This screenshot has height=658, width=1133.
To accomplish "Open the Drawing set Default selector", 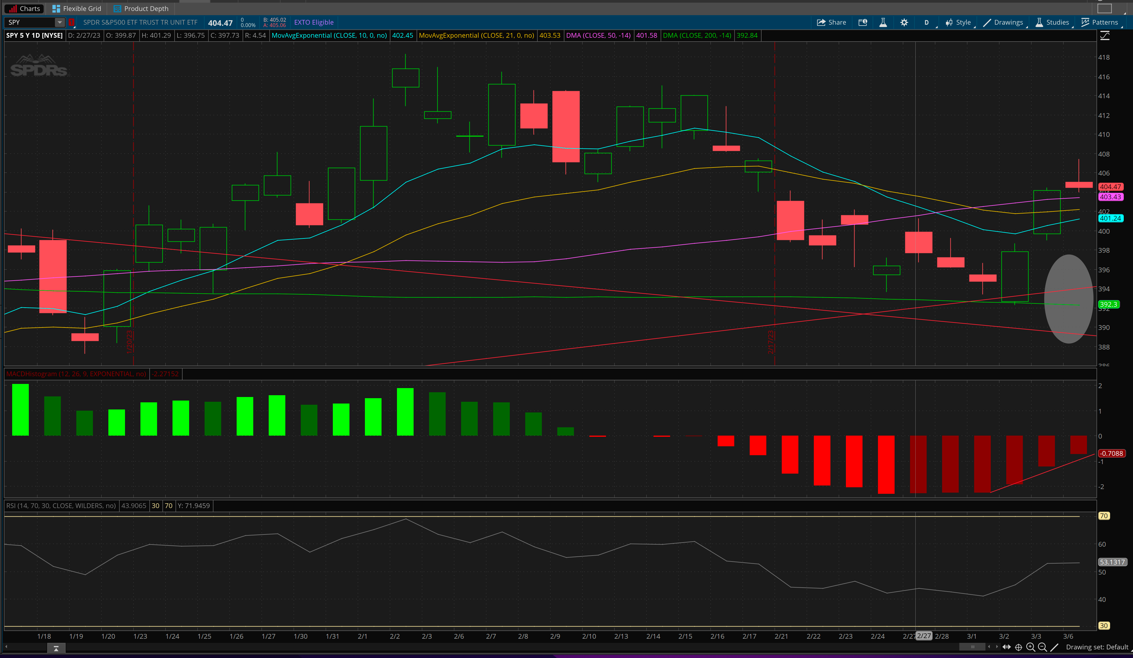I will coord(1096,647).
